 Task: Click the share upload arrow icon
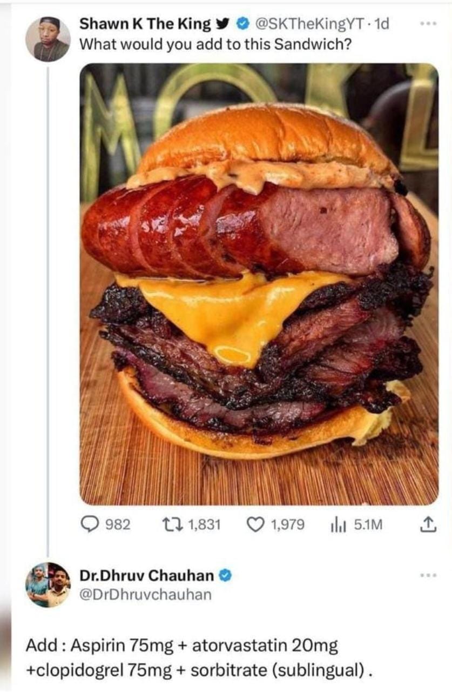coord(427,523)
